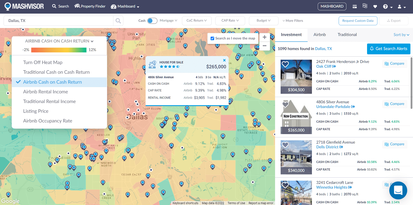
Task: Click the Dallas, TX location input
Action: tap(58, 21)
